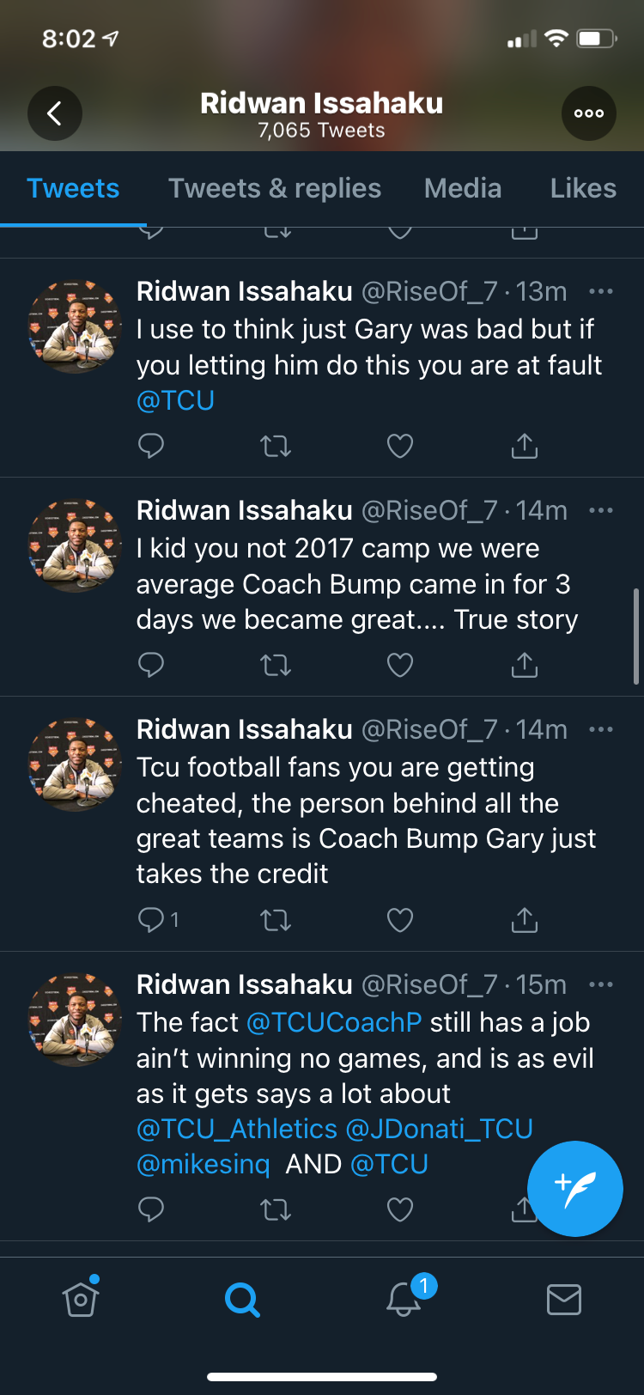Switch to the Media tab
The image size is (644, 1395).
[463, 188]
